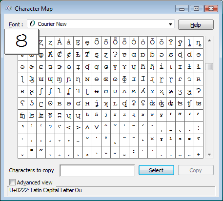Screen dimensions: 223x201
Task: Click the vertical scrollbar thumb beside the grid
Action: click(x=209, y=67)
